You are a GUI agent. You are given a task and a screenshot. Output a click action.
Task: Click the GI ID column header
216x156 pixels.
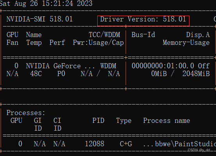pyautogui.click(x=38, y=124)
